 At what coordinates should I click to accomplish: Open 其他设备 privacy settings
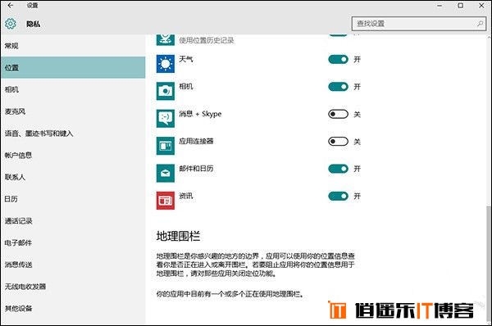pyautogui.click(x=73, y=309)
